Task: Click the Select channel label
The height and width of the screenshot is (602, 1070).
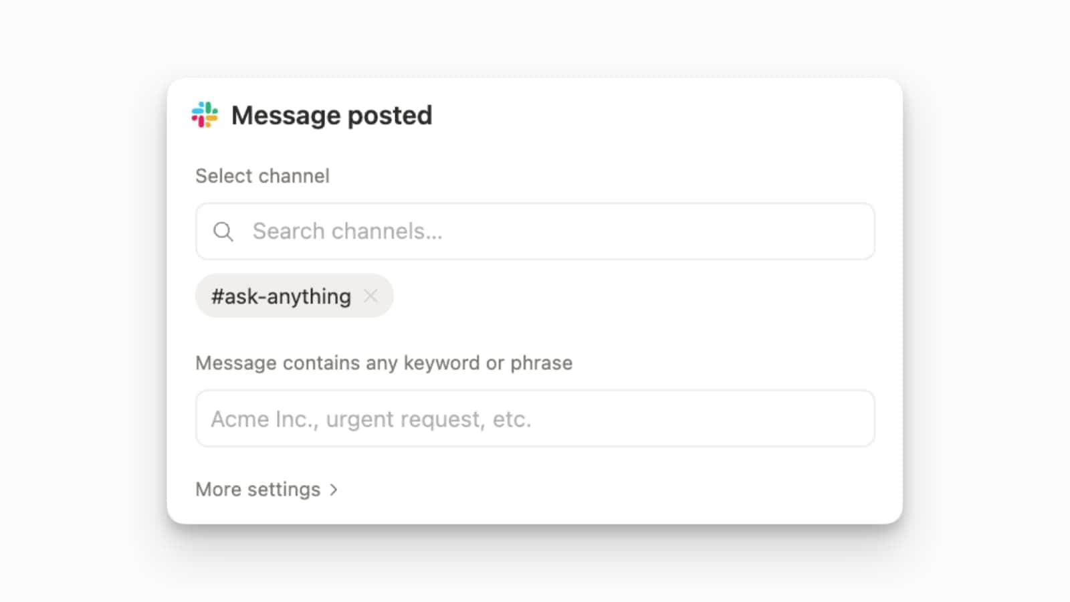Action: point(262,176)
